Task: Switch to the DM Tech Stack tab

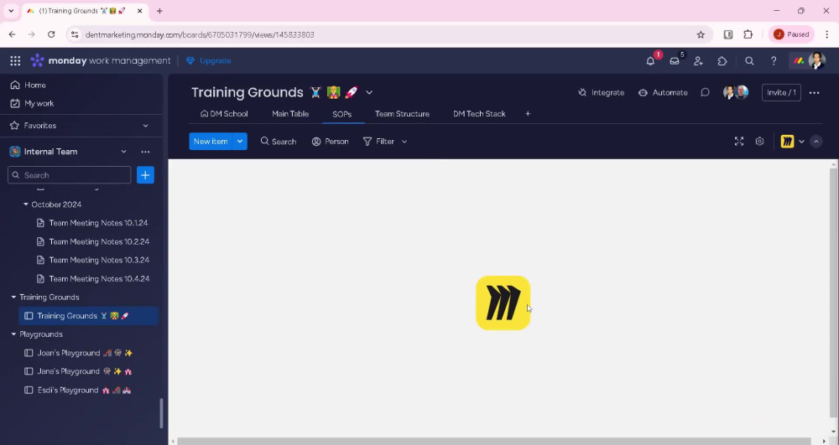Action: [x=479, y=114]
